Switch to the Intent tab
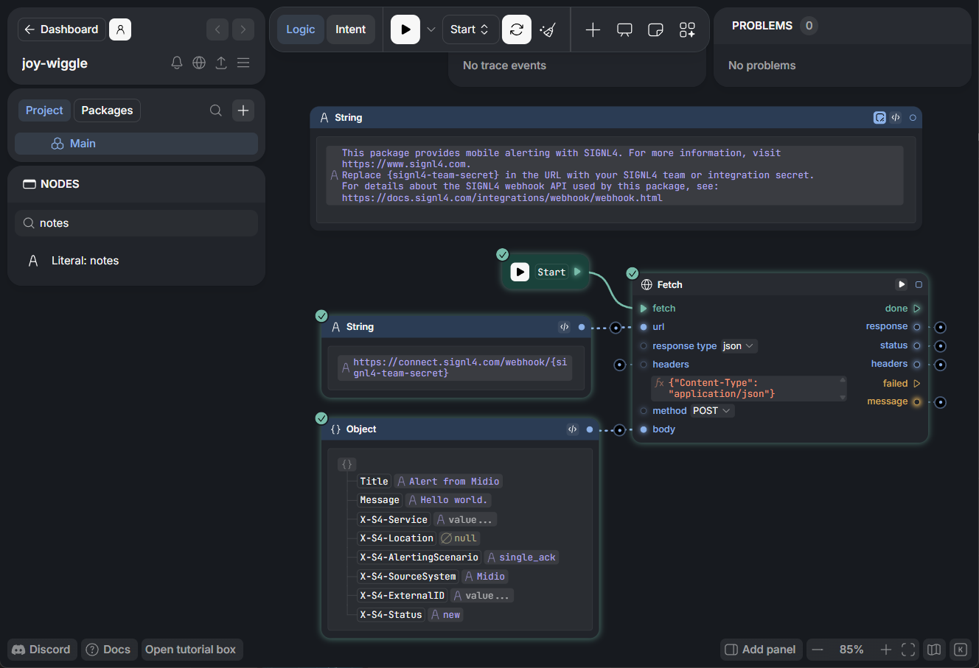This screenshot has width=979, height=668. [350, 29]
